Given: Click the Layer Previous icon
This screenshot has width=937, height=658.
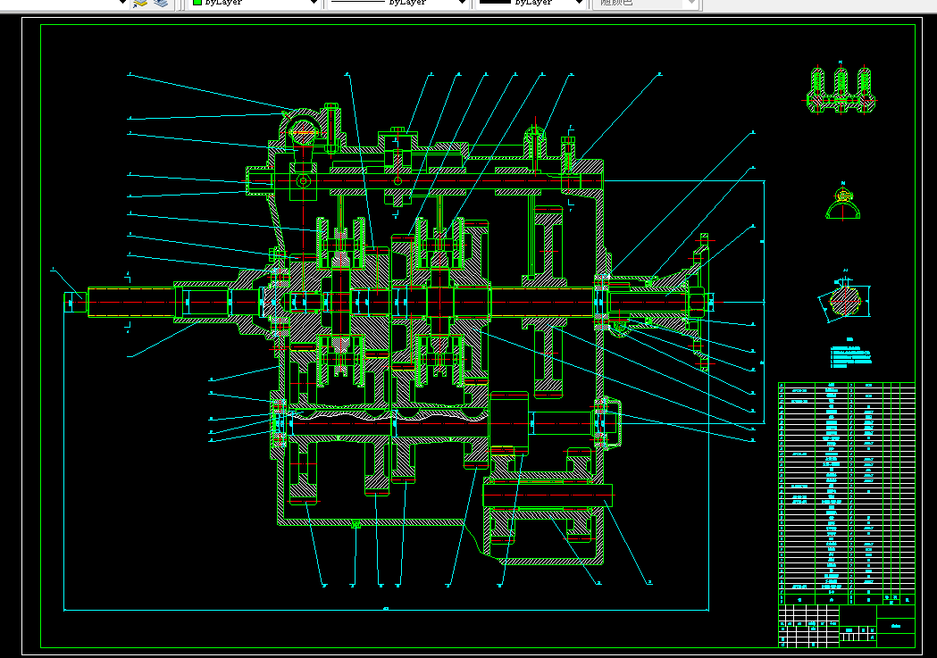Looking at the screenshot, I should point(161,3).
